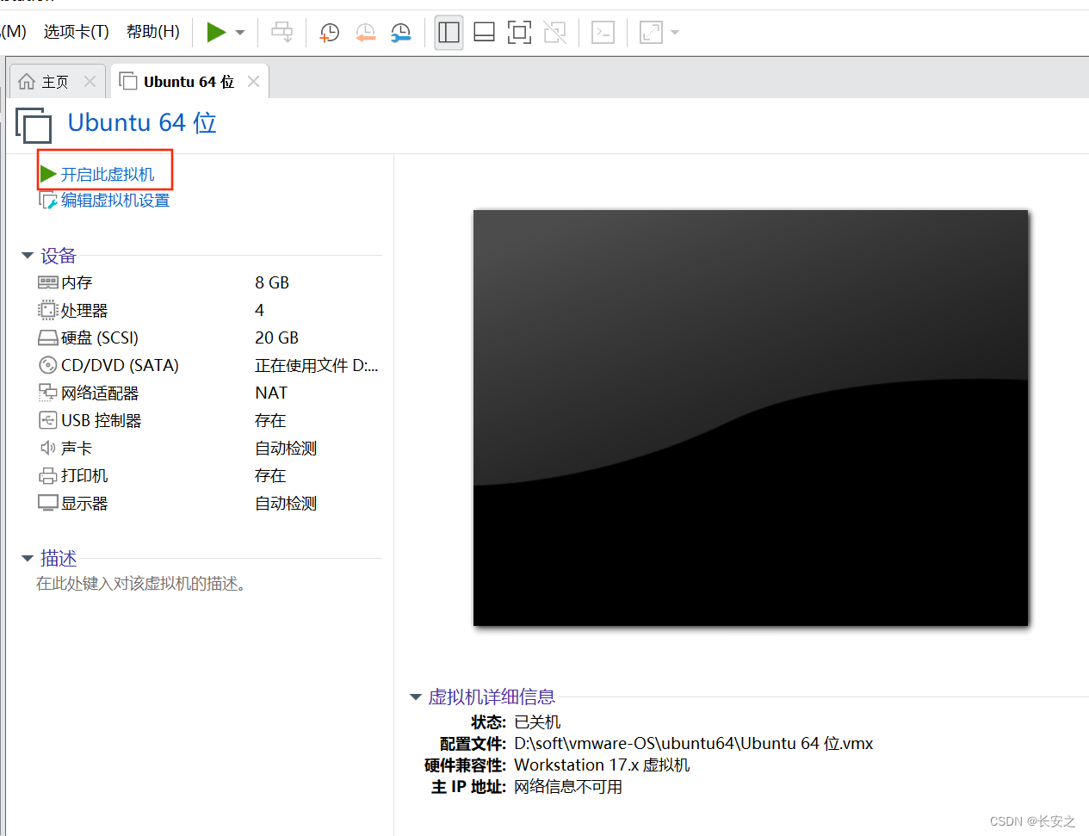Click the stretch guest display icon
The width and height of the screenshot is (1089, 836).
pos(652,33)
